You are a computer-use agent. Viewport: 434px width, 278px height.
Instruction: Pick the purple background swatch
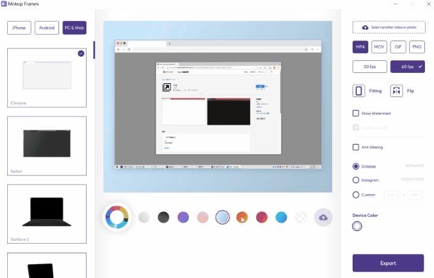[x=183, y=217]
